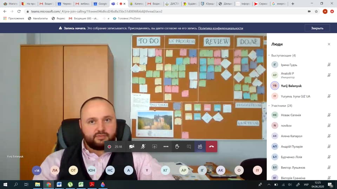Unmute the microphone in call toolbar
Screen dimensions: 337x189
tap(143, 147)
